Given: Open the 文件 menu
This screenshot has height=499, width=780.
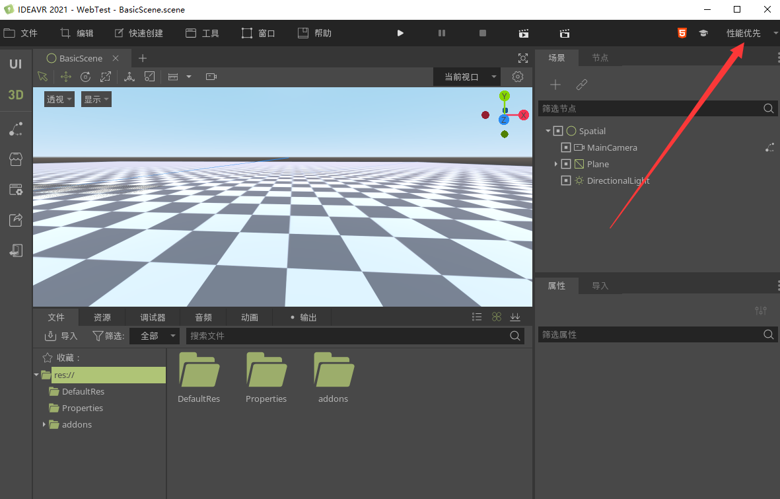Looking at the screenshot, I should [x=21, y=33].
